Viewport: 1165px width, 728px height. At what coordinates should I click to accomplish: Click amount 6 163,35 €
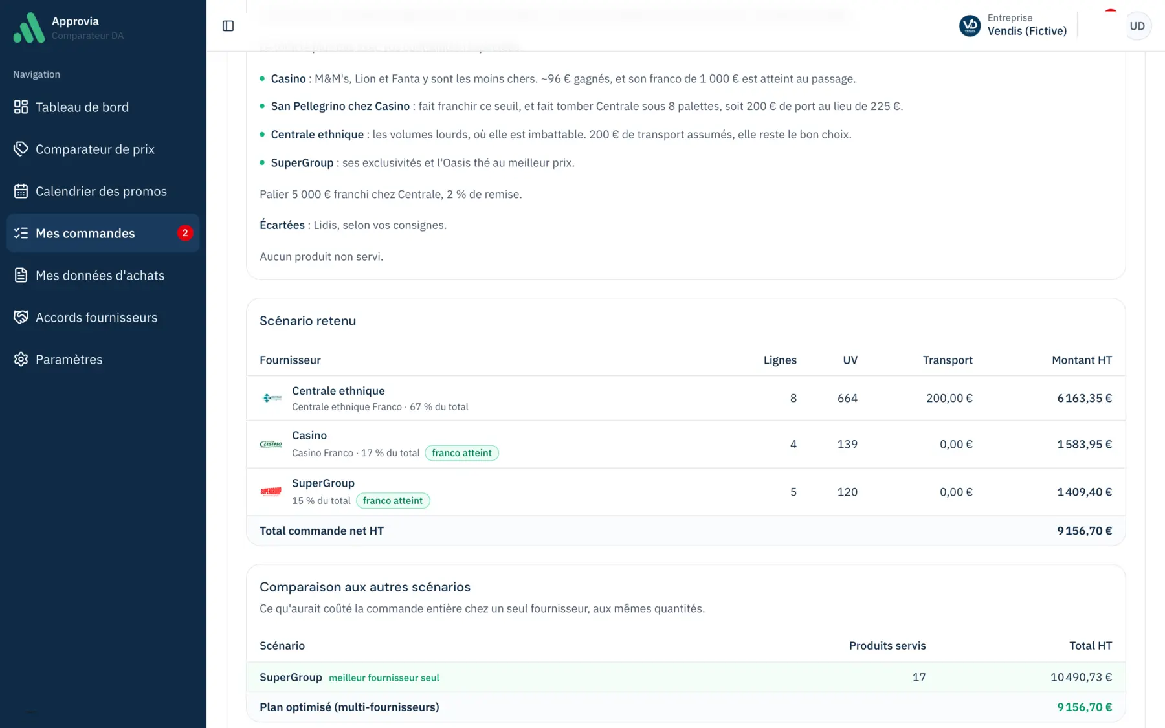click(1084, 399)
